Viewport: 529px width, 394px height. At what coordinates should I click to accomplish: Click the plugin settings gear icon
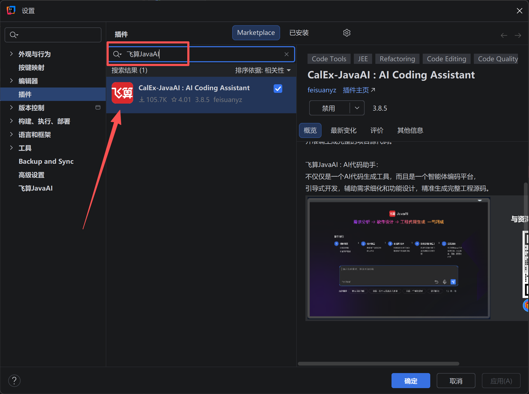[x=347, y=33]
